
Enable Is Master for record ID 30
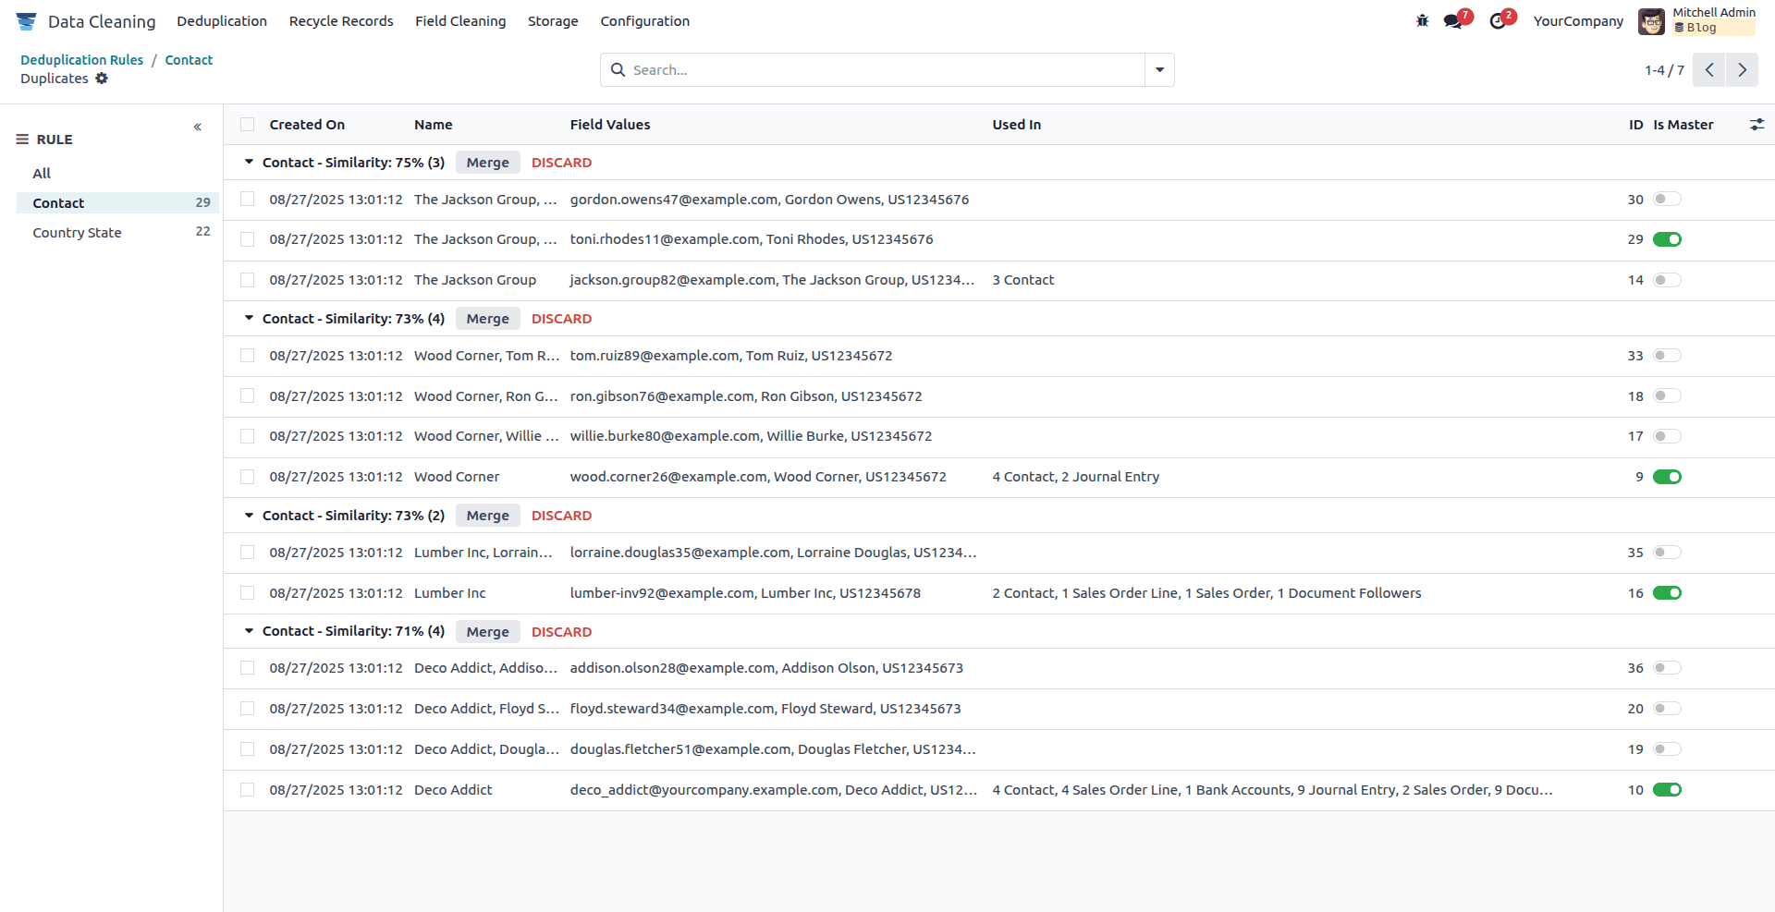coord(1667,199)
